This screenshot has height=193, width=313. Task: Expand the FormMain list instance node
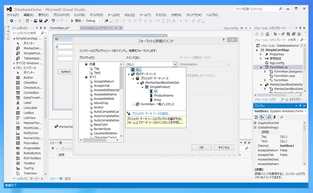133,104
